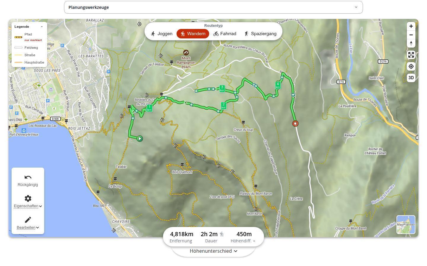Screen dimensions: 427x266
Task: Click the Bois Quémont signpost icon
Action: [182, 165]
